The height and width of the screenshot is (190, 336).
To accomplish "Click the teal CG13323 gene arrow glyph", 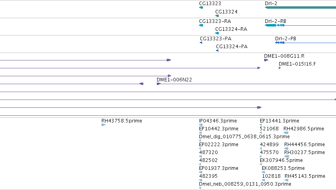I will (201, 8).
